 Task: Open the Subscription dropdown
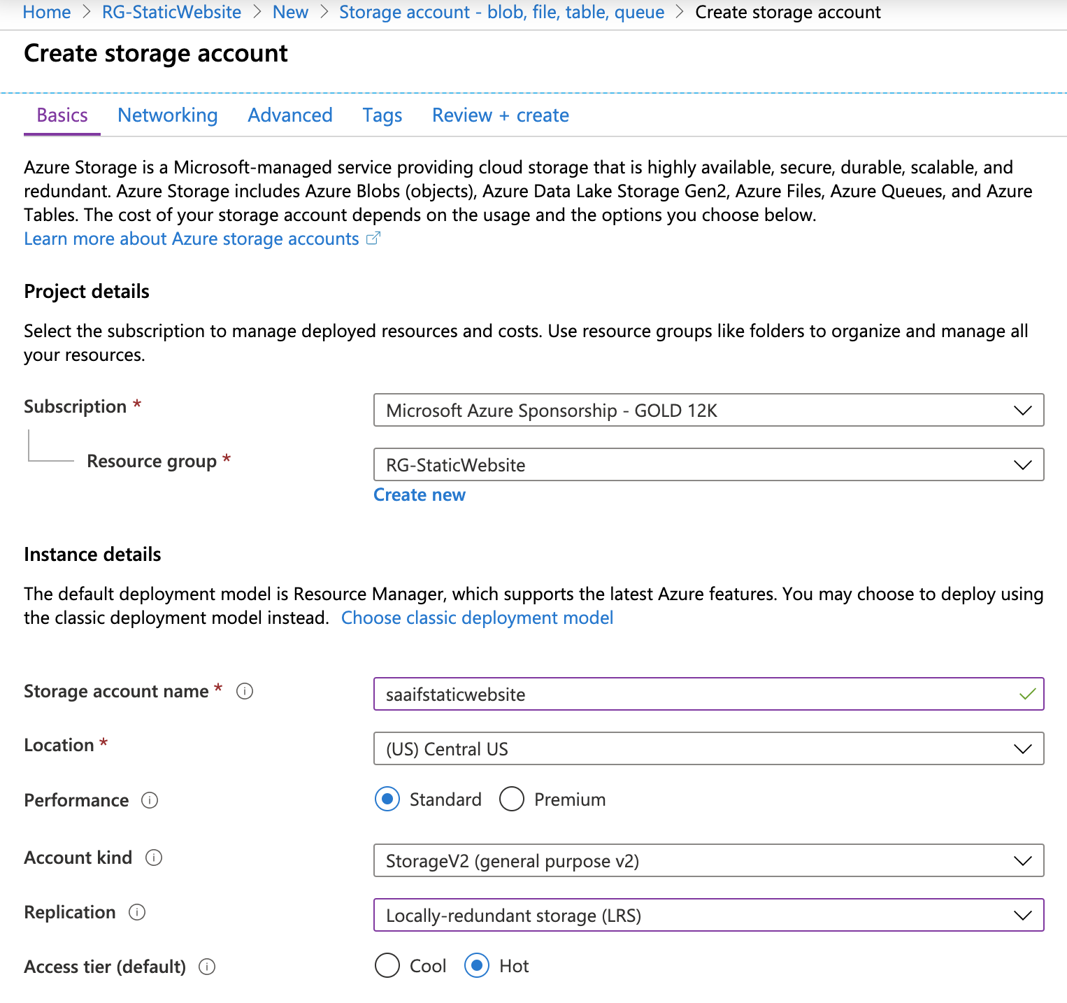[708, 410]
